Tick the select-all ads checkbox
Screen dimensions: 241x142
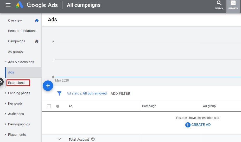click(x=49, y=106)
